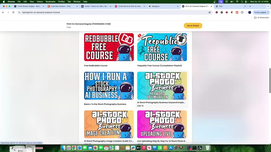Open All Bookmarks folder
The width and height of the screenshot is (271, 152).
click(261, 18)
